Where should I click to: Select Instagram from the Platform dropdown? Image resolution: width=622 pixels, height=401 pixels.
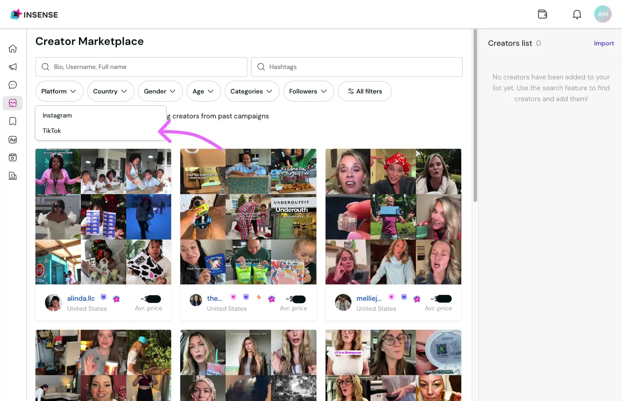57,115
